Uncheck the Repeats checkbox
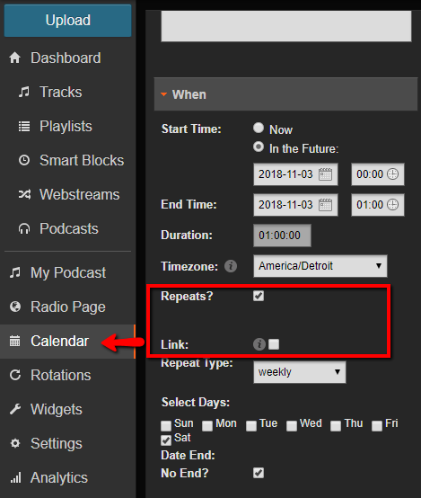The image size is (421, 498). pyautogui.click(x=259, y=296)
